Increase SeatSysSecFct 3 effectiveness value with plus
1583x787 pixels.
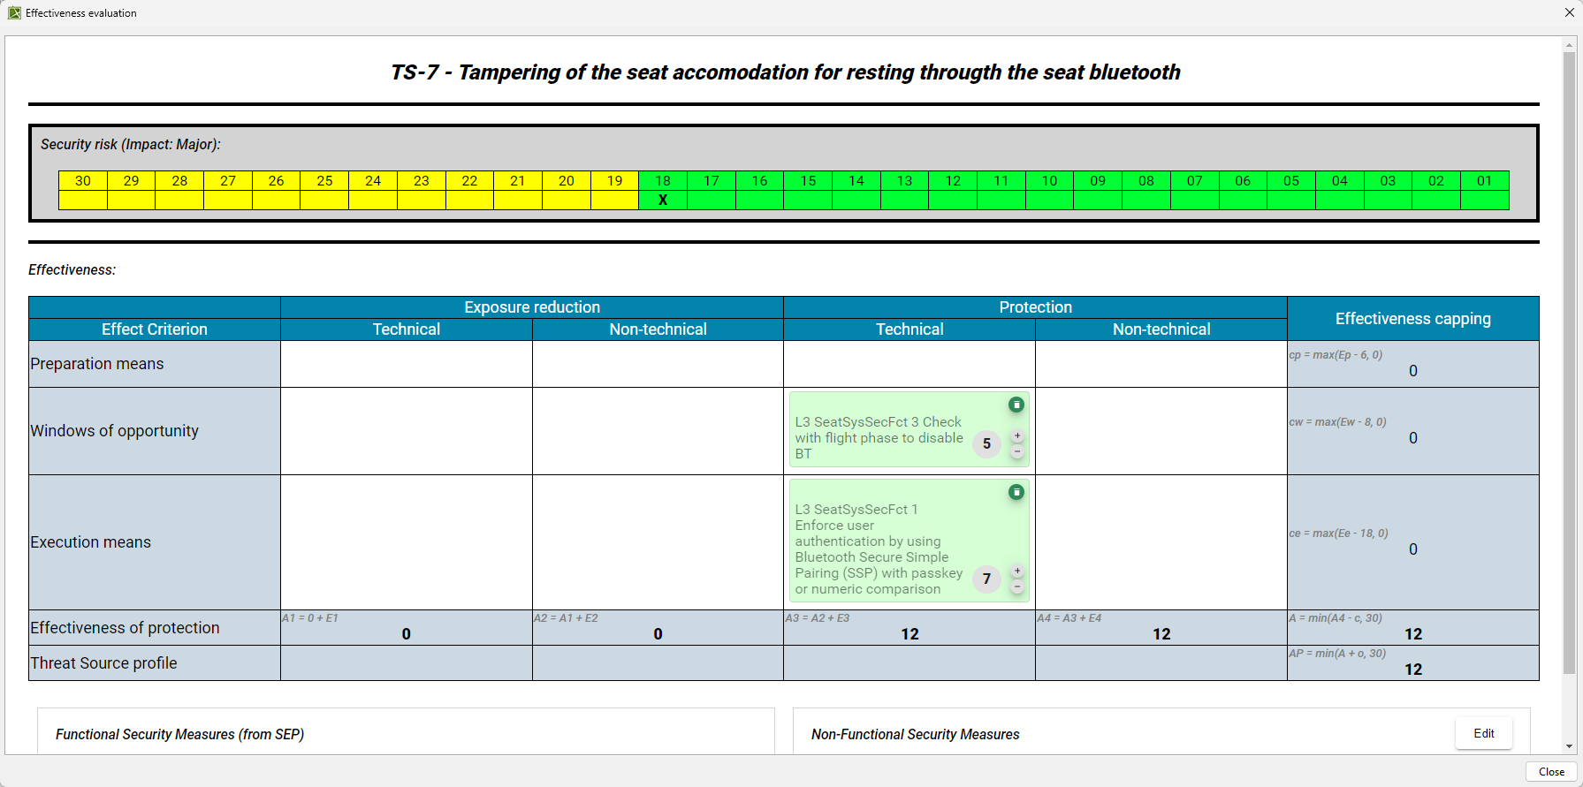click(1017, 436)
